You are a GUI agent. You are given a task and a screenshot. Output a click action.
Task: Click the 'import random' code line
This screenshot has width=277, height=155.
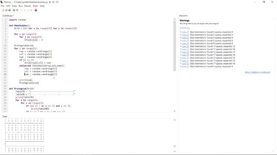point(17,20)
